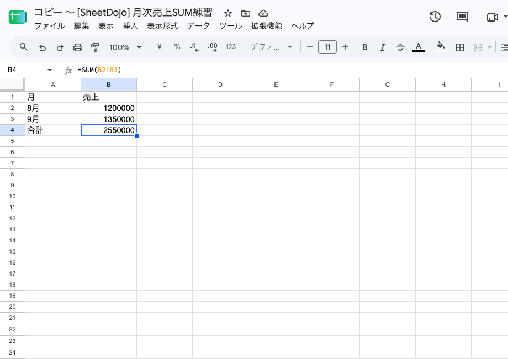Screen dimensions: 508x359
Task: Open the Google Sheets home icon
Action: pos(18,17)
